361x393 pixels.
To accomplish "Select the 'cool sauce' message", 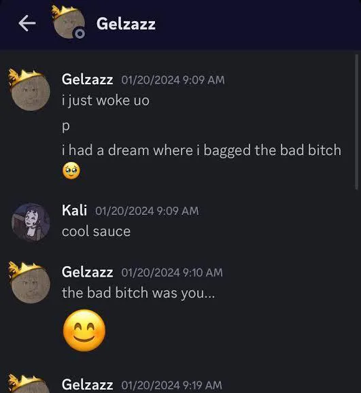I will (96, 231).
